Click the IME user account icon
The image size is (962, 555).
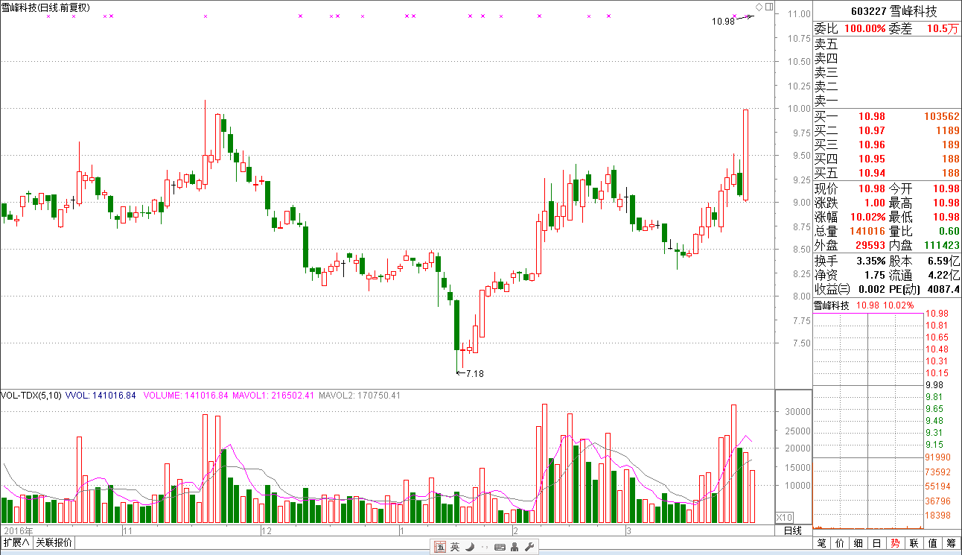point(515,547)
